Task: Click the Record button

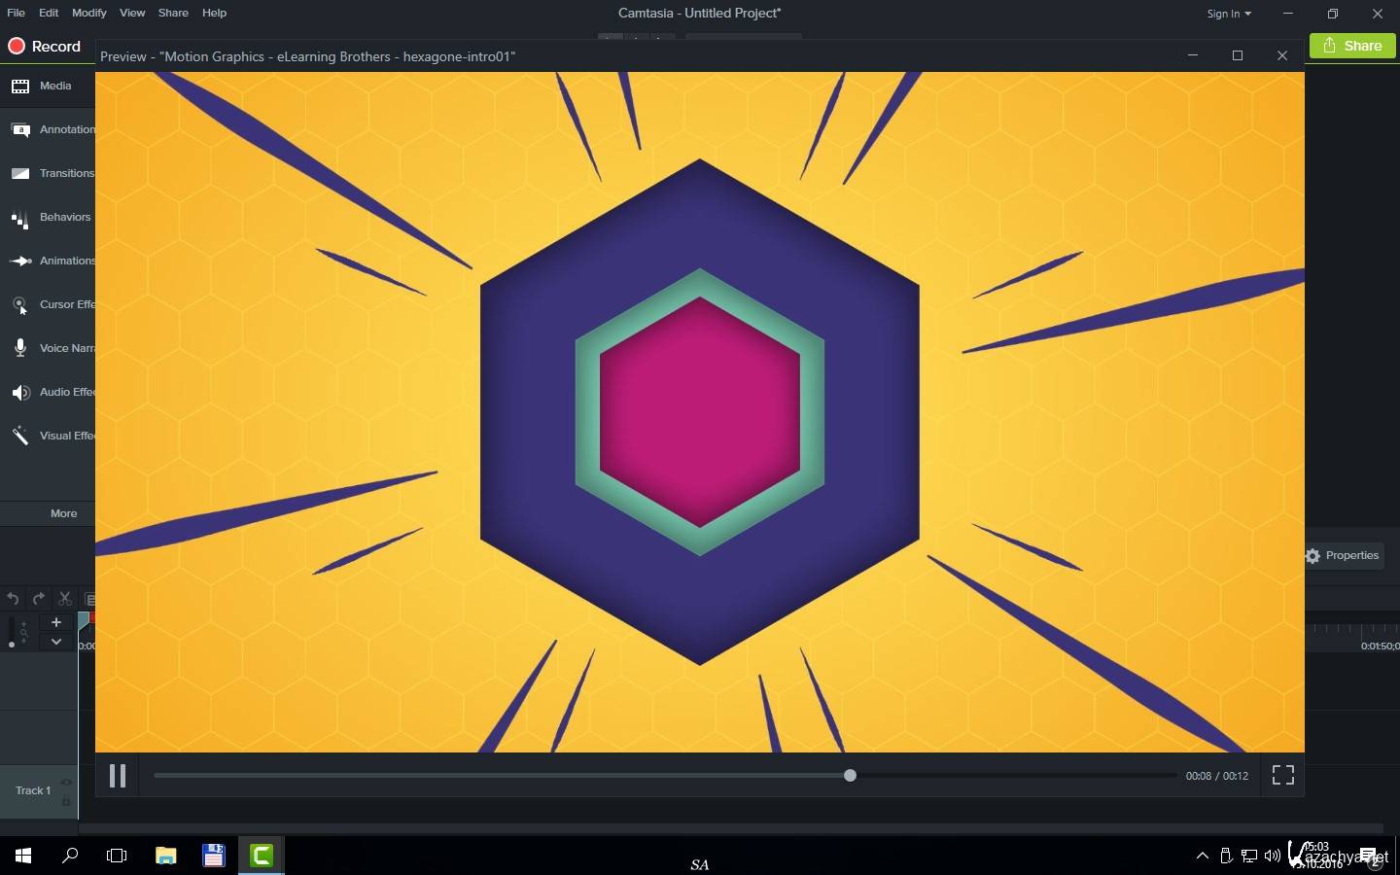Action: pyautogui.click(x=44, y=46)
